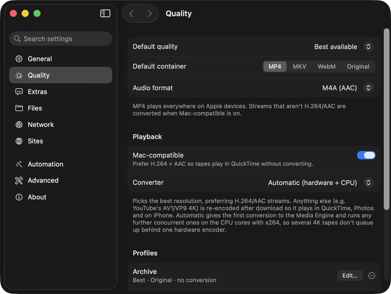Select Original as default container
Viewport: 391px width, 294px height.
pyautogui.click(x=358, y=67)
